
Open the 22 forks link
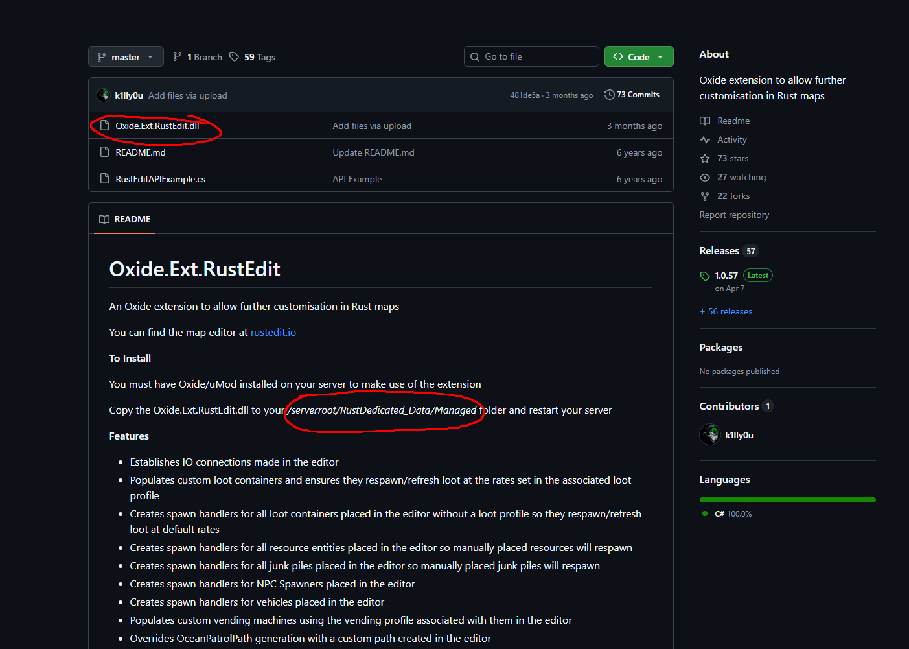[x=733, y=196]
